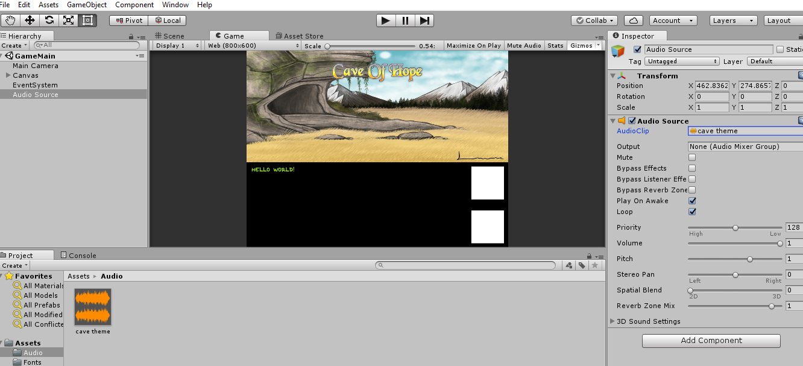Viewport: 803px width, 366px height.
Task: Open the Audio folder in Assets tree
Action: pyautogui.click(x=33, y=353)
